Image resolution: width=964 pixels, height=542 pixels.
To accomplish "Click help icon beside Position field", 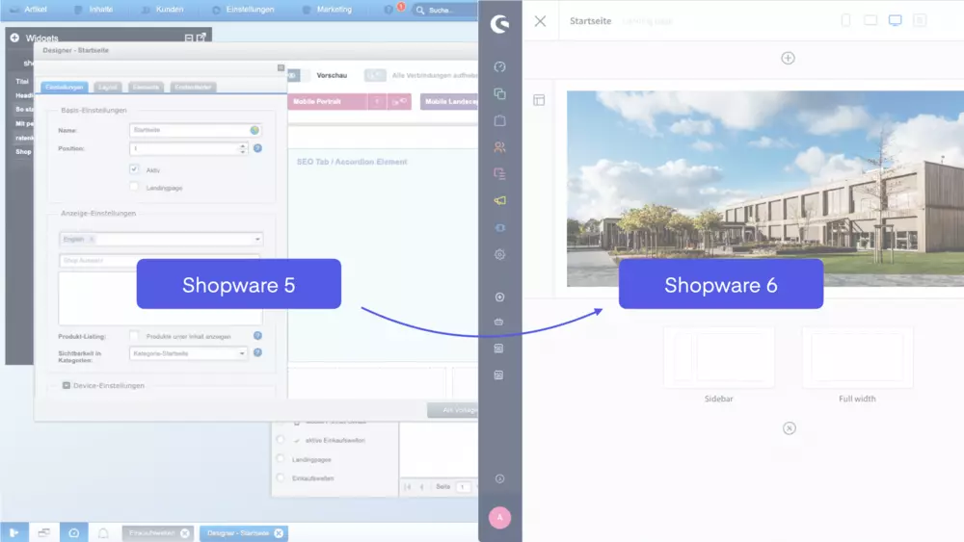I will [257, 148].
